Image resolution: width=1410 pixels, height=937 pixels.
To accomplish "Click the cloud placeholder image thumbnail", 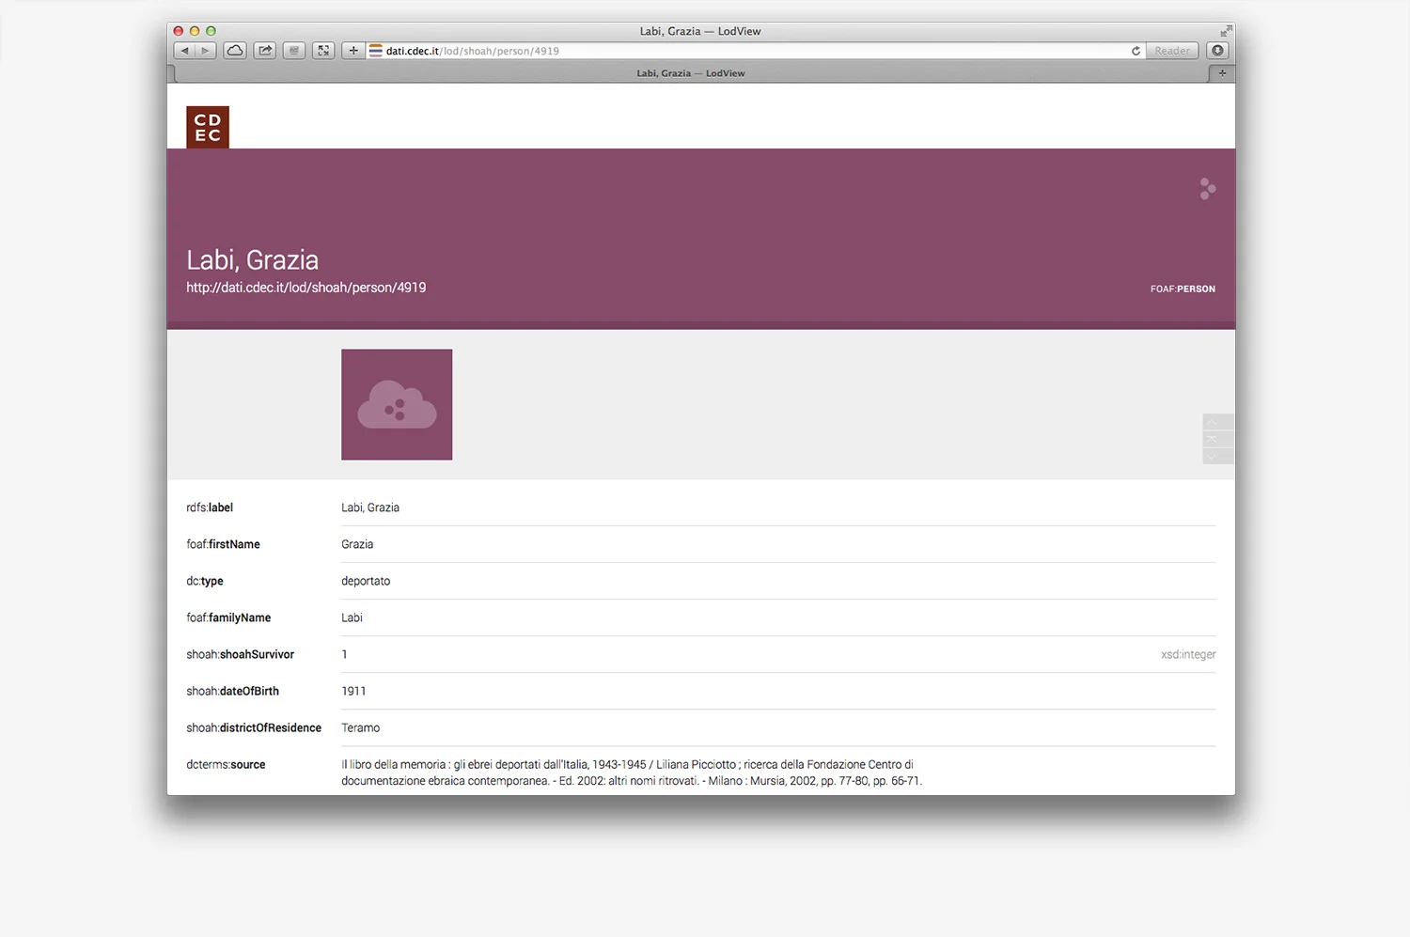I will [397, 405].
